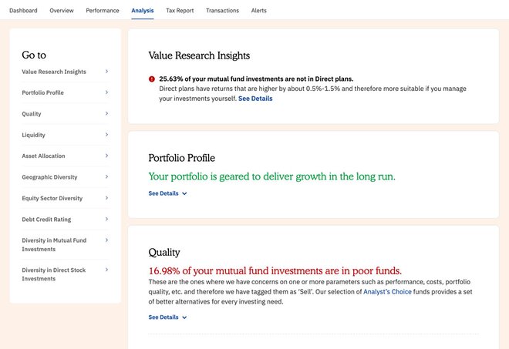
Task: Expand See Details under Quality section
Action: pos(167,317)
